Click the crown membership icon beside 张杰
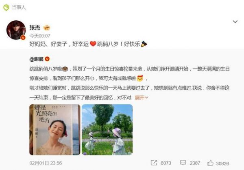 pos(47,28)
